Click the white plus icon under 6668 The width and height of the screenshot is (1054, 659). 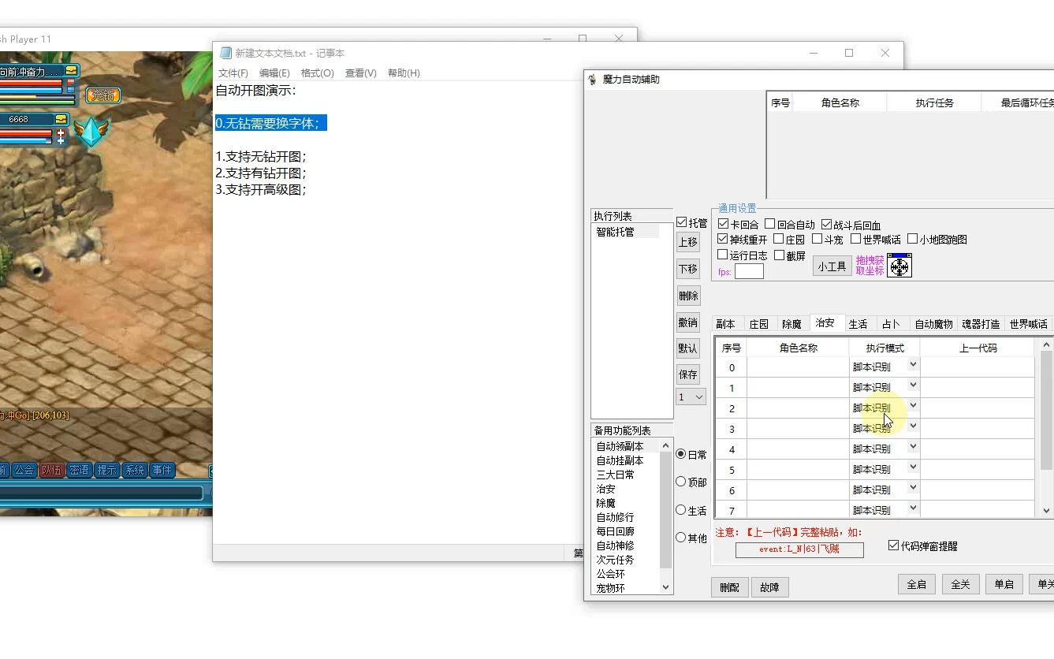(61, 142)
